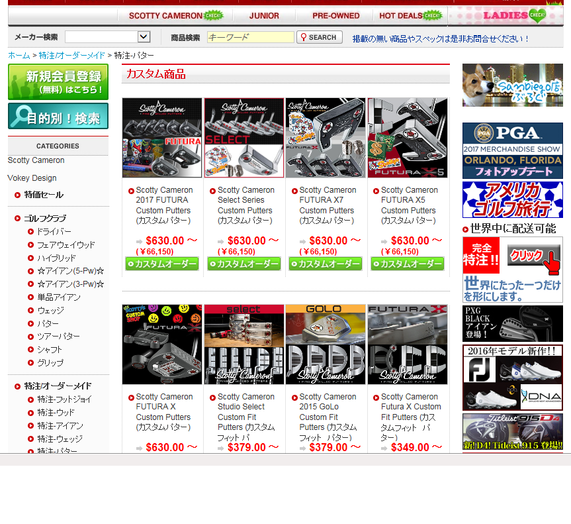Click カスタムオーダー under FUTURA X7
This screenshot has height=524, width=571.
[326, 264]
